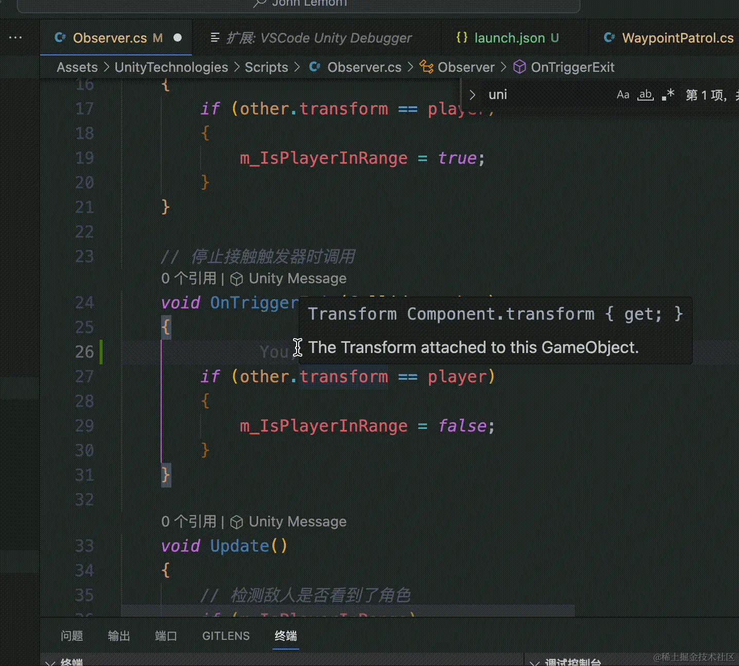Click the C# file icon in the breadcrumb
Image resolution: width=739 pixels, height=666 pixels.
315,67
